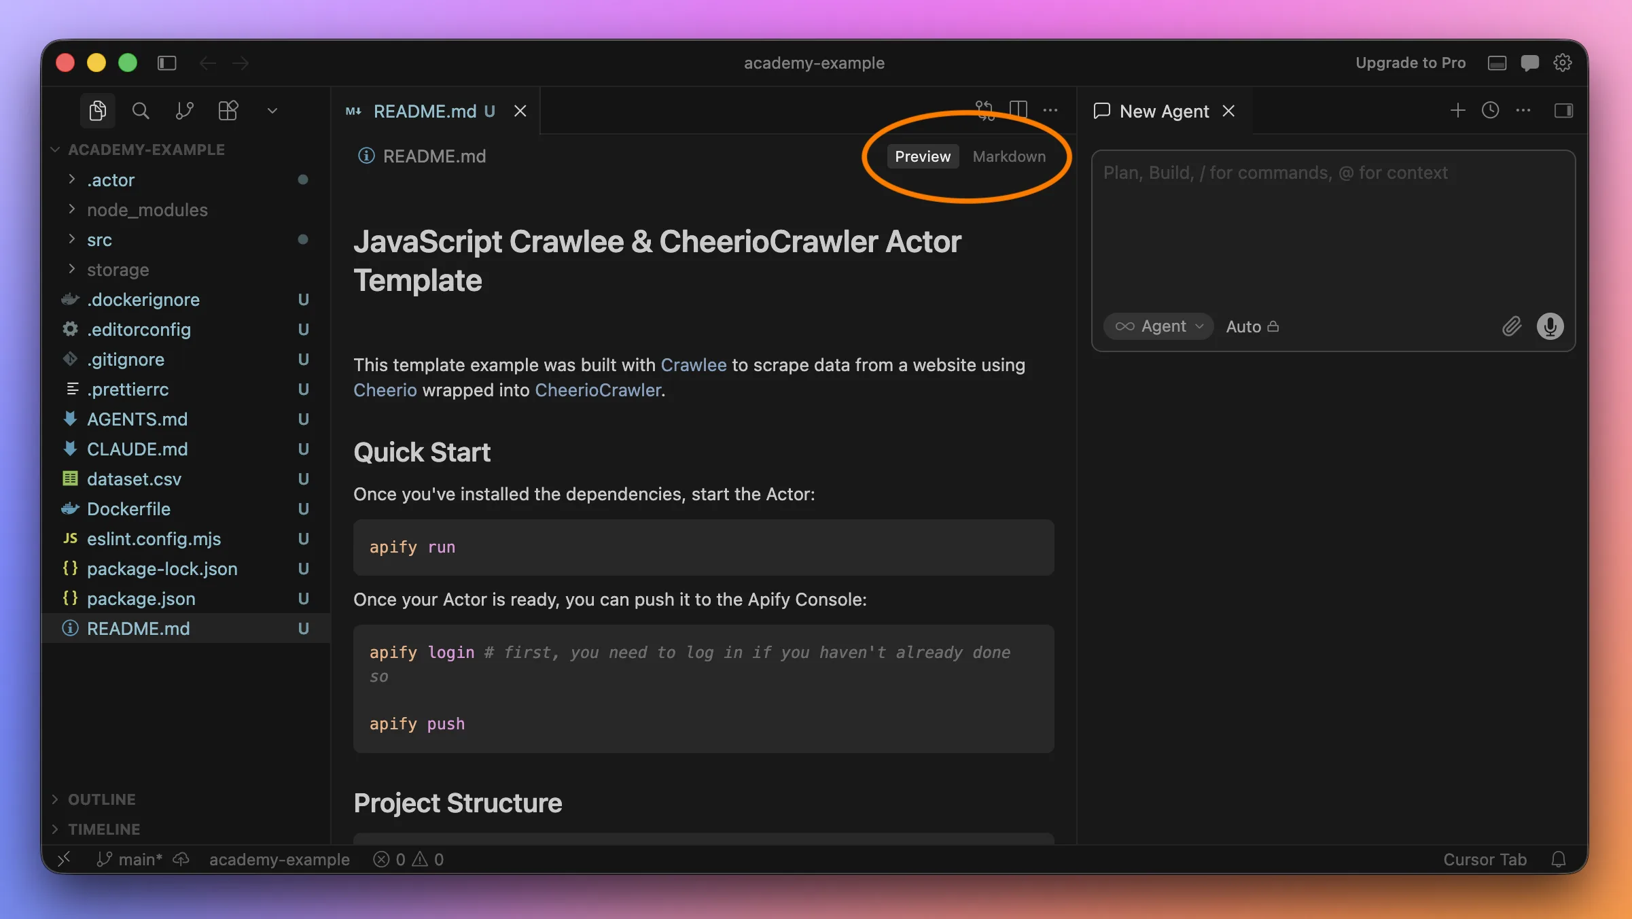Click Cursor Tab in the status bar
Viewport: 1632px width, 919px height.
(1485, 859)
